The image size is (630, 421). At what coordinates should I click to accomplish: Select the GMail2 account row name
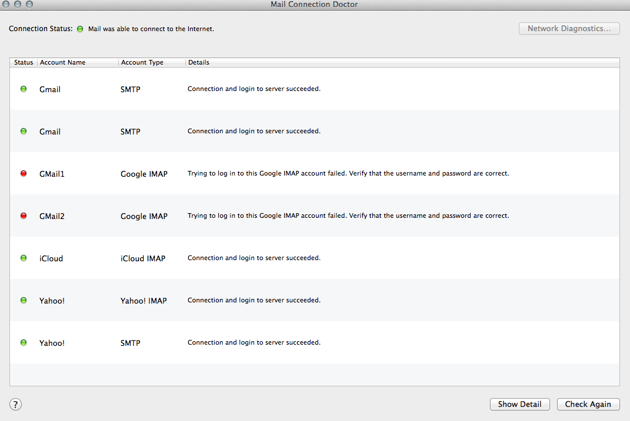click(x=52, y=216)
